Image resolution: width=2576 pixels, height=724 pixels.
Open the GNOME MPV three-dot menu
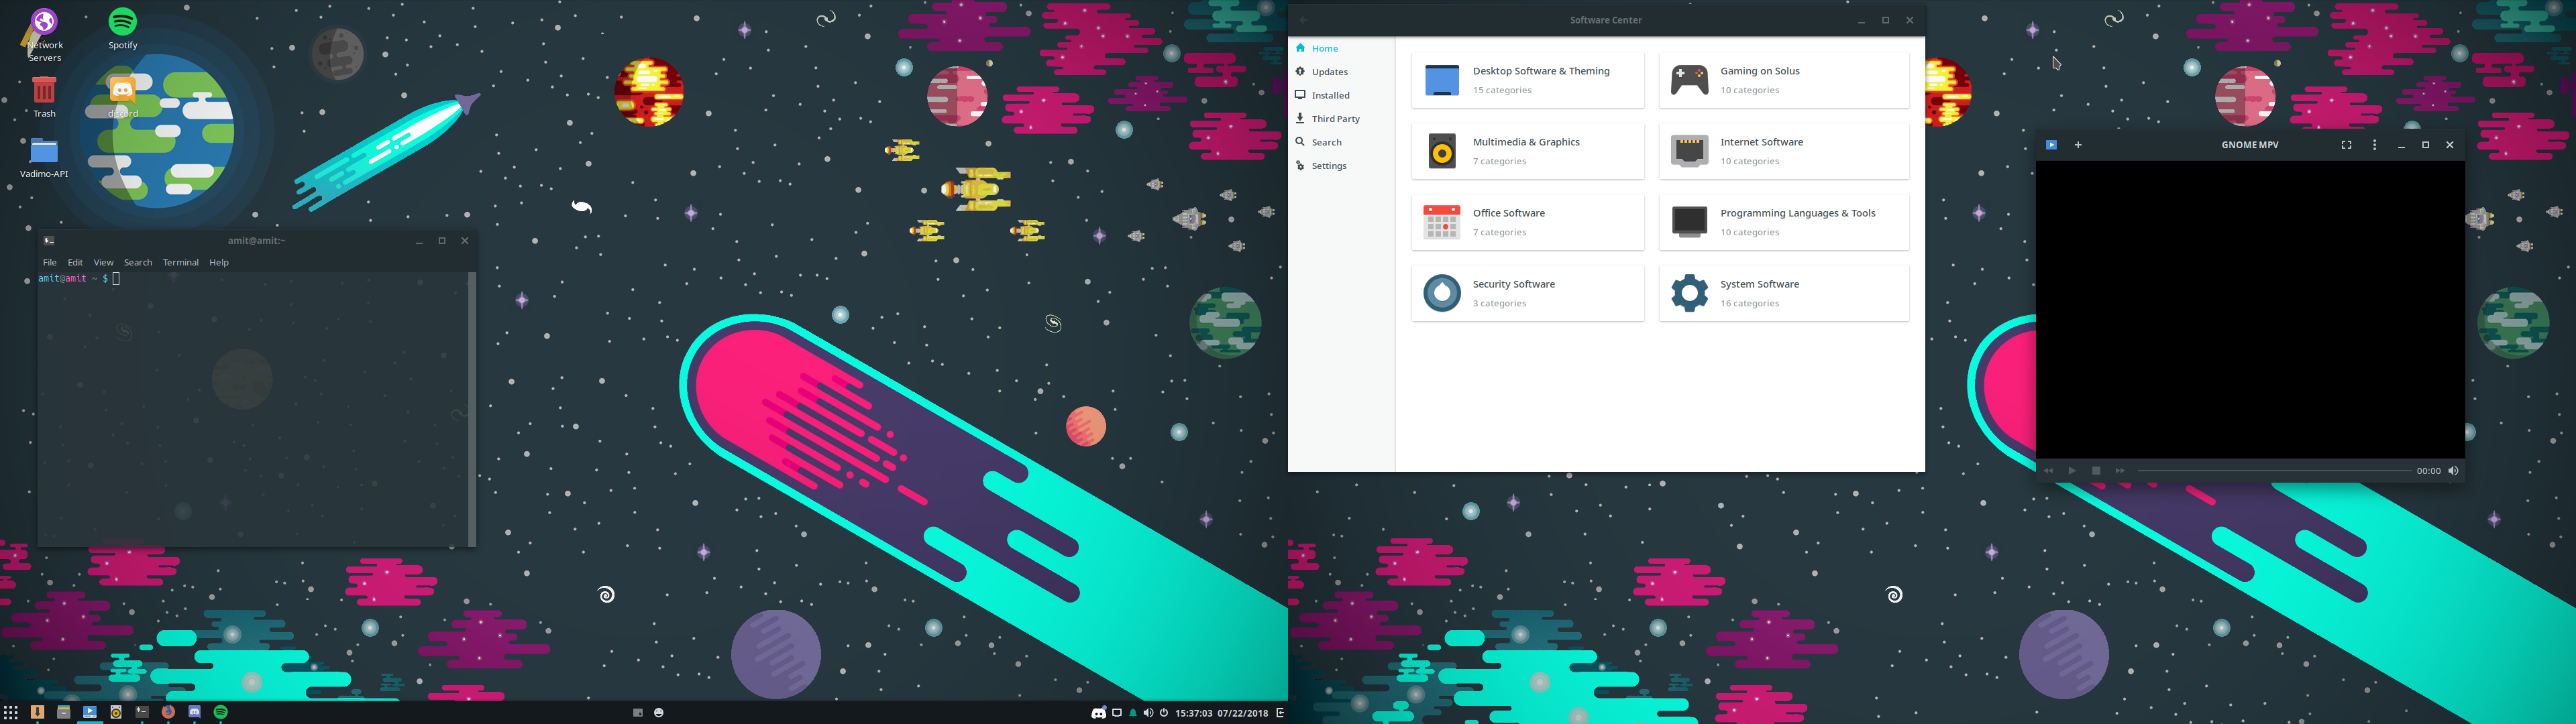[2375, 145]
